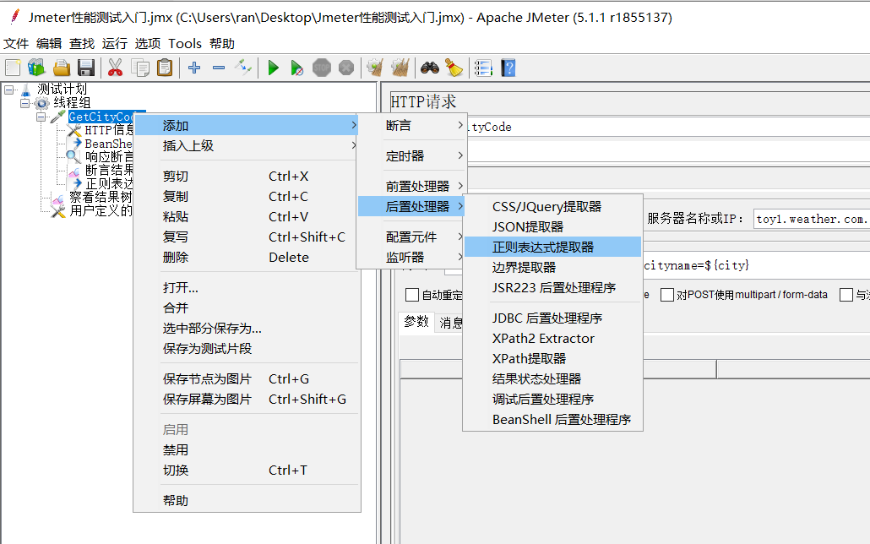
Task: Click the Search binoculars icon
Action: [x=429, y=68]
